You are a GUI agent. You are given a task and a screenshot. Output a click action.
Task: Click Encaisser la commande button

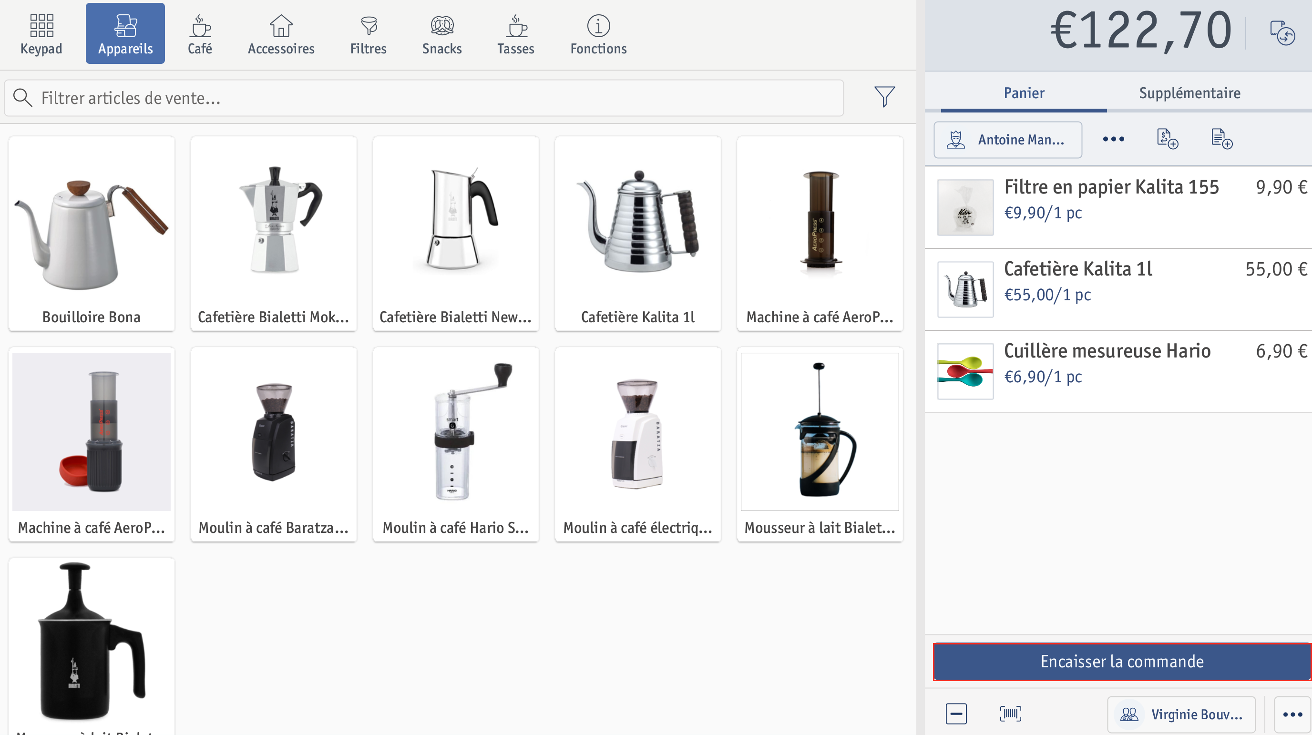pyautogui.click(x=1122, y=662)
